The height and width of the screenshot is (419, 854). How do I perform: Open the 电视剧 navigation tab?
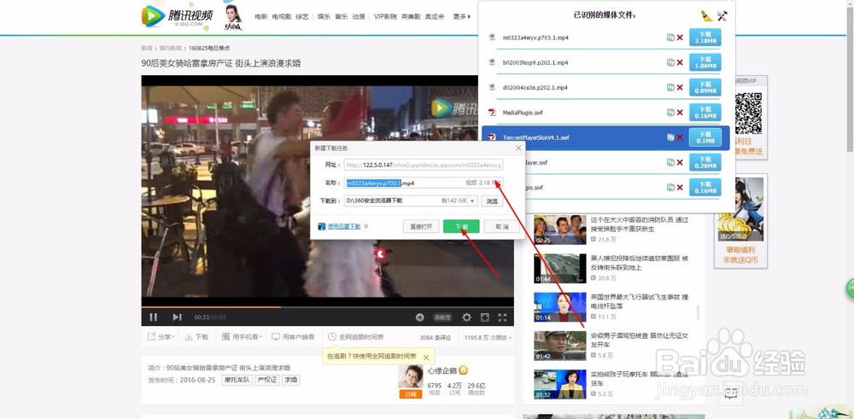point(282,17)
